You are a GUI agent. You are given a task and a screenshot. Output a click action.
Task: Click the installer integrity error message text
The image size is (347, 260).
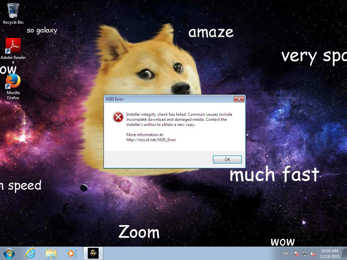pos(179,119)
